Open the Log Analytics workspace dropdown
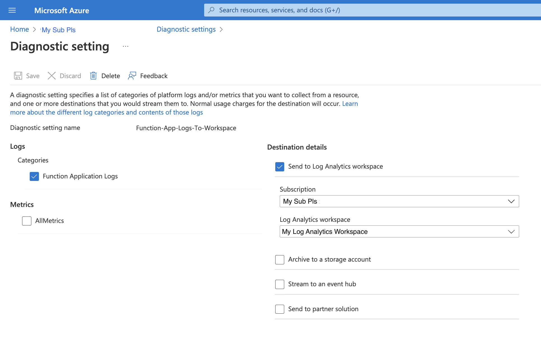541x354 pixels. coord(399,231)
